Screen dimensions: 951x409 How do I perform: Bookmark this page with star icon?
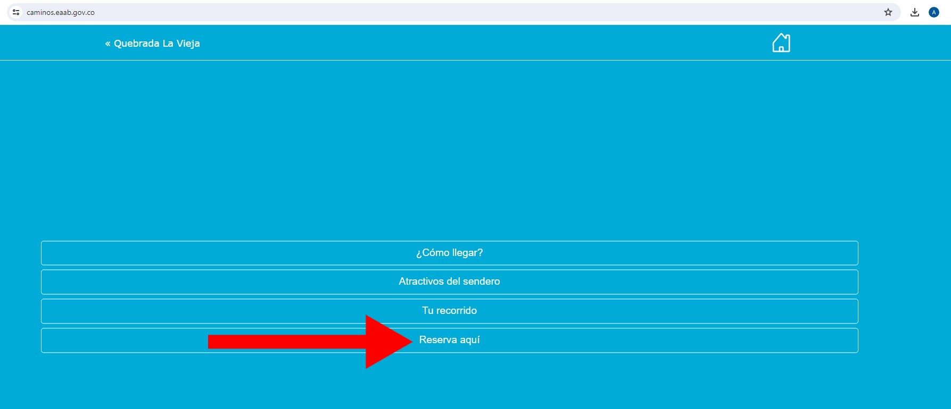point(888,12)
